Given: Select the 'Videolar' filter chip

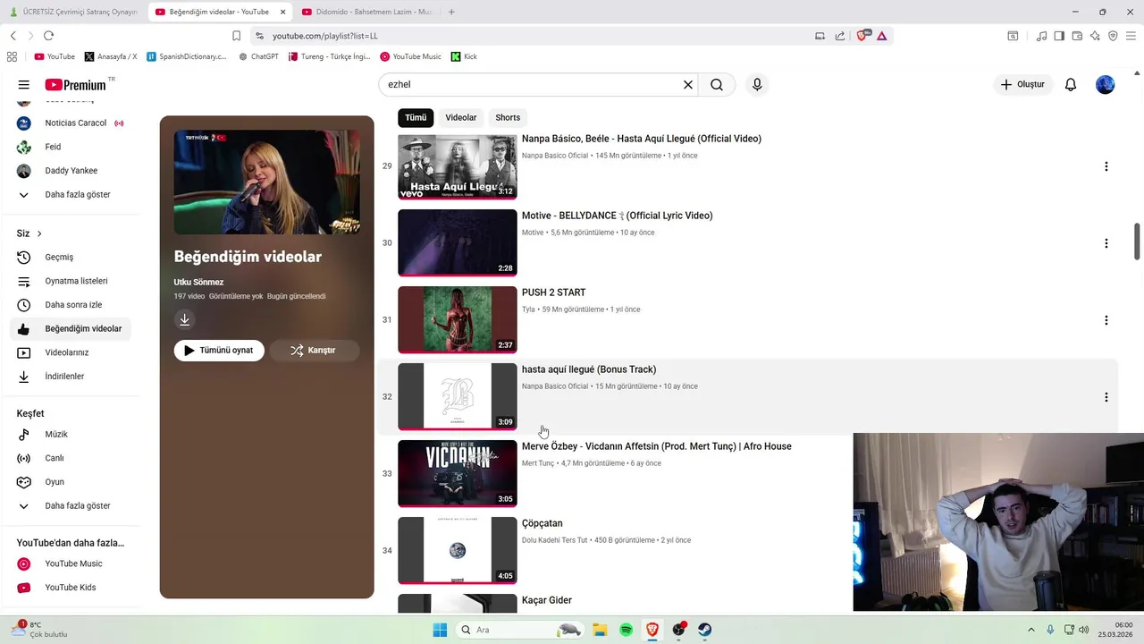Looking at the screenshot, I should (461, 117).
